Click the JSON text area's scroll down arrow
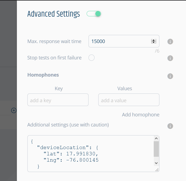 [x=156, y=163]
